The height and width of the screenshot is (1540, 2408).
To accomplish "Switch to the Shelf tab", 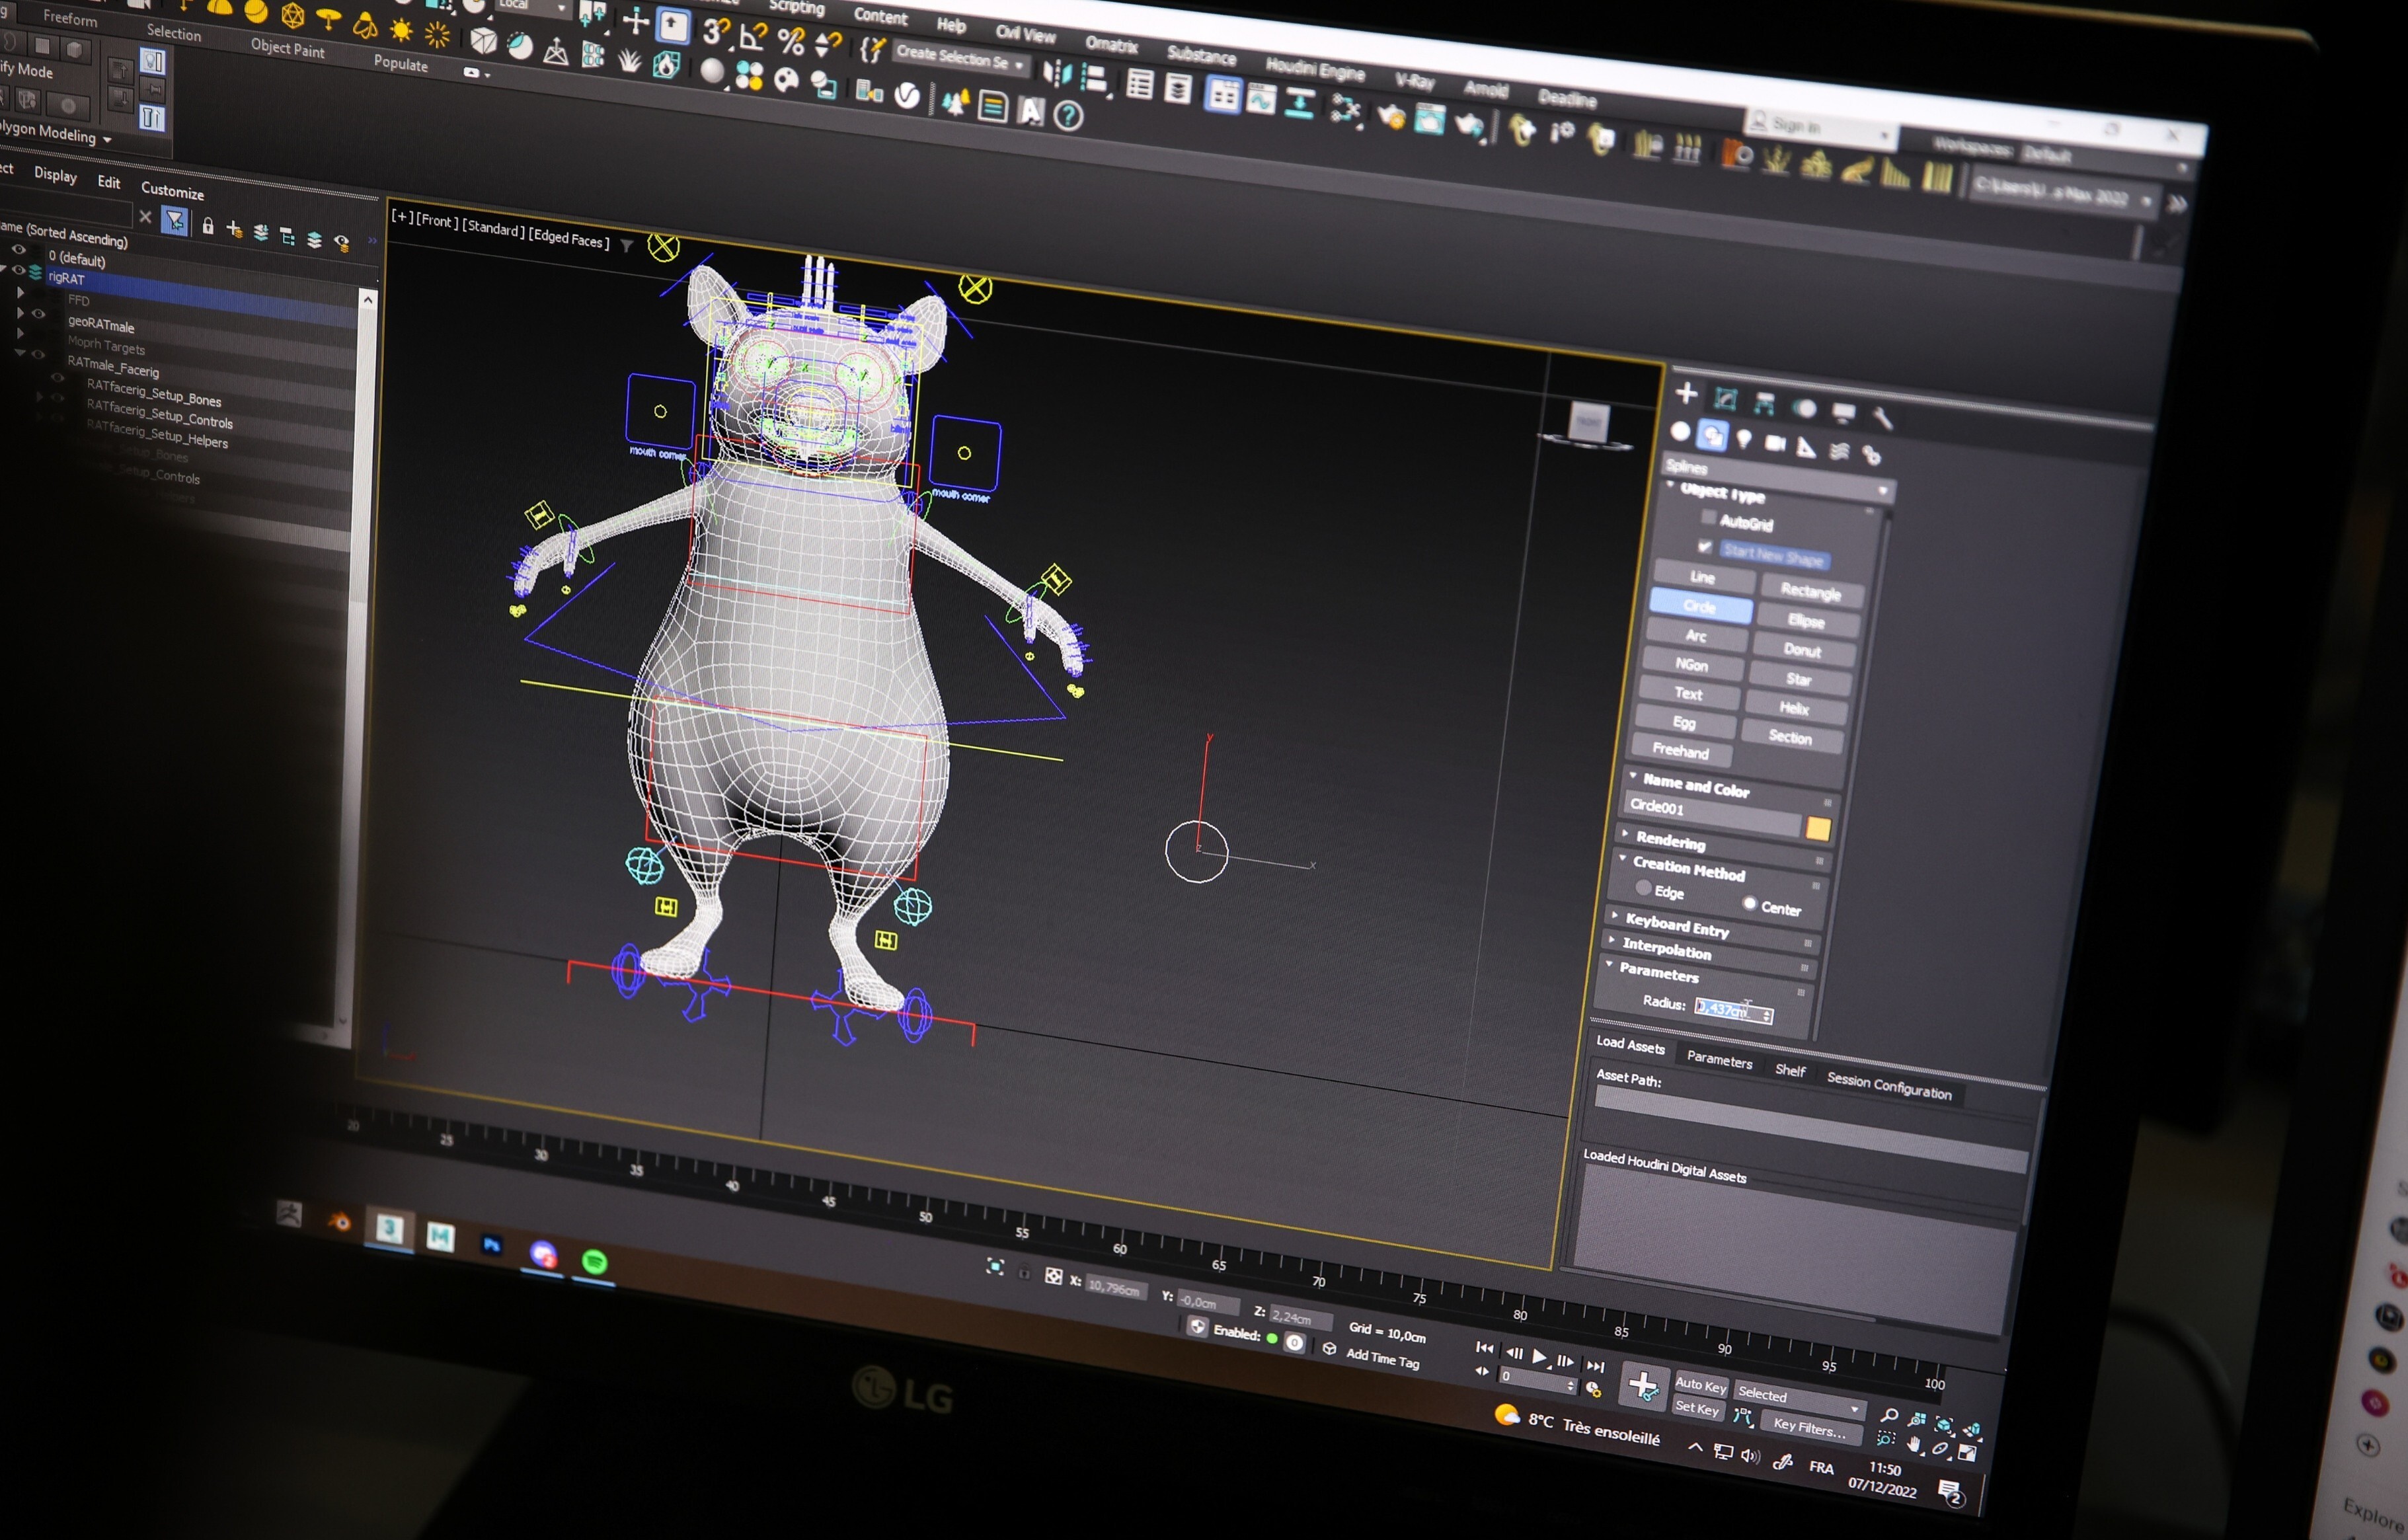I will (1790, 1070).
